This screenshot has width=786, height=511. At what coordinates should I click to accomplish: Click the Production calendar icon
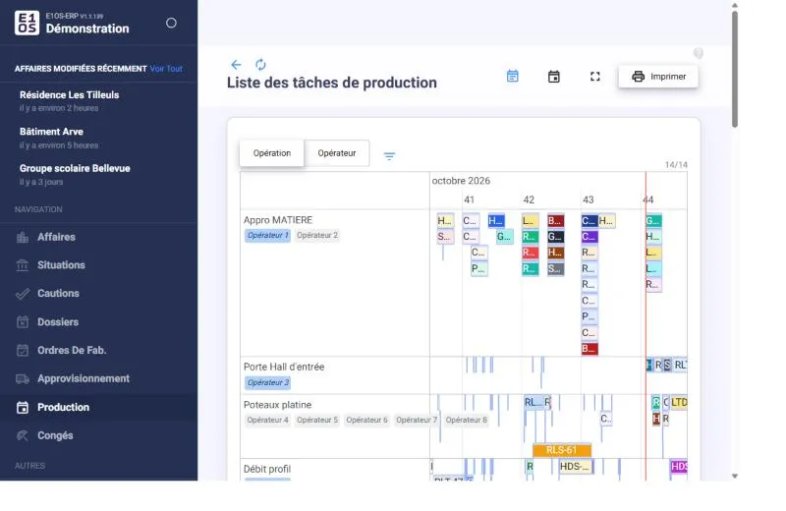(23, 407)
